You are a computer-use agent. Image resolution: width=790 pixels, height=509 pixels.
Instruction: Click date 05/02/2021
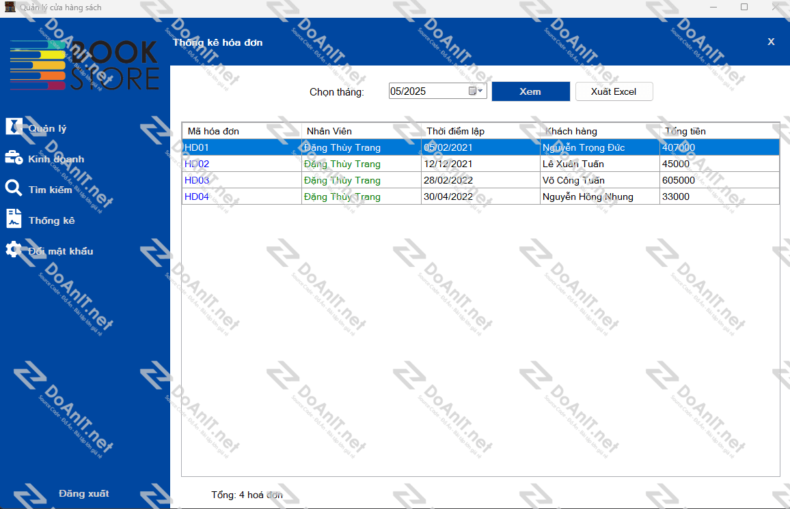pyautogui.click(x=448, y=147)
